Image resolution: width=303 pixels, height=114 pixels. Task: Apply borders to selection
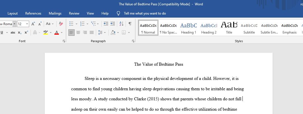pos(124,32)
